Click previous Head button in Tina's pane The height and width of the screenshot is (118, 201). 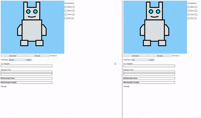[x=188, y=7]
